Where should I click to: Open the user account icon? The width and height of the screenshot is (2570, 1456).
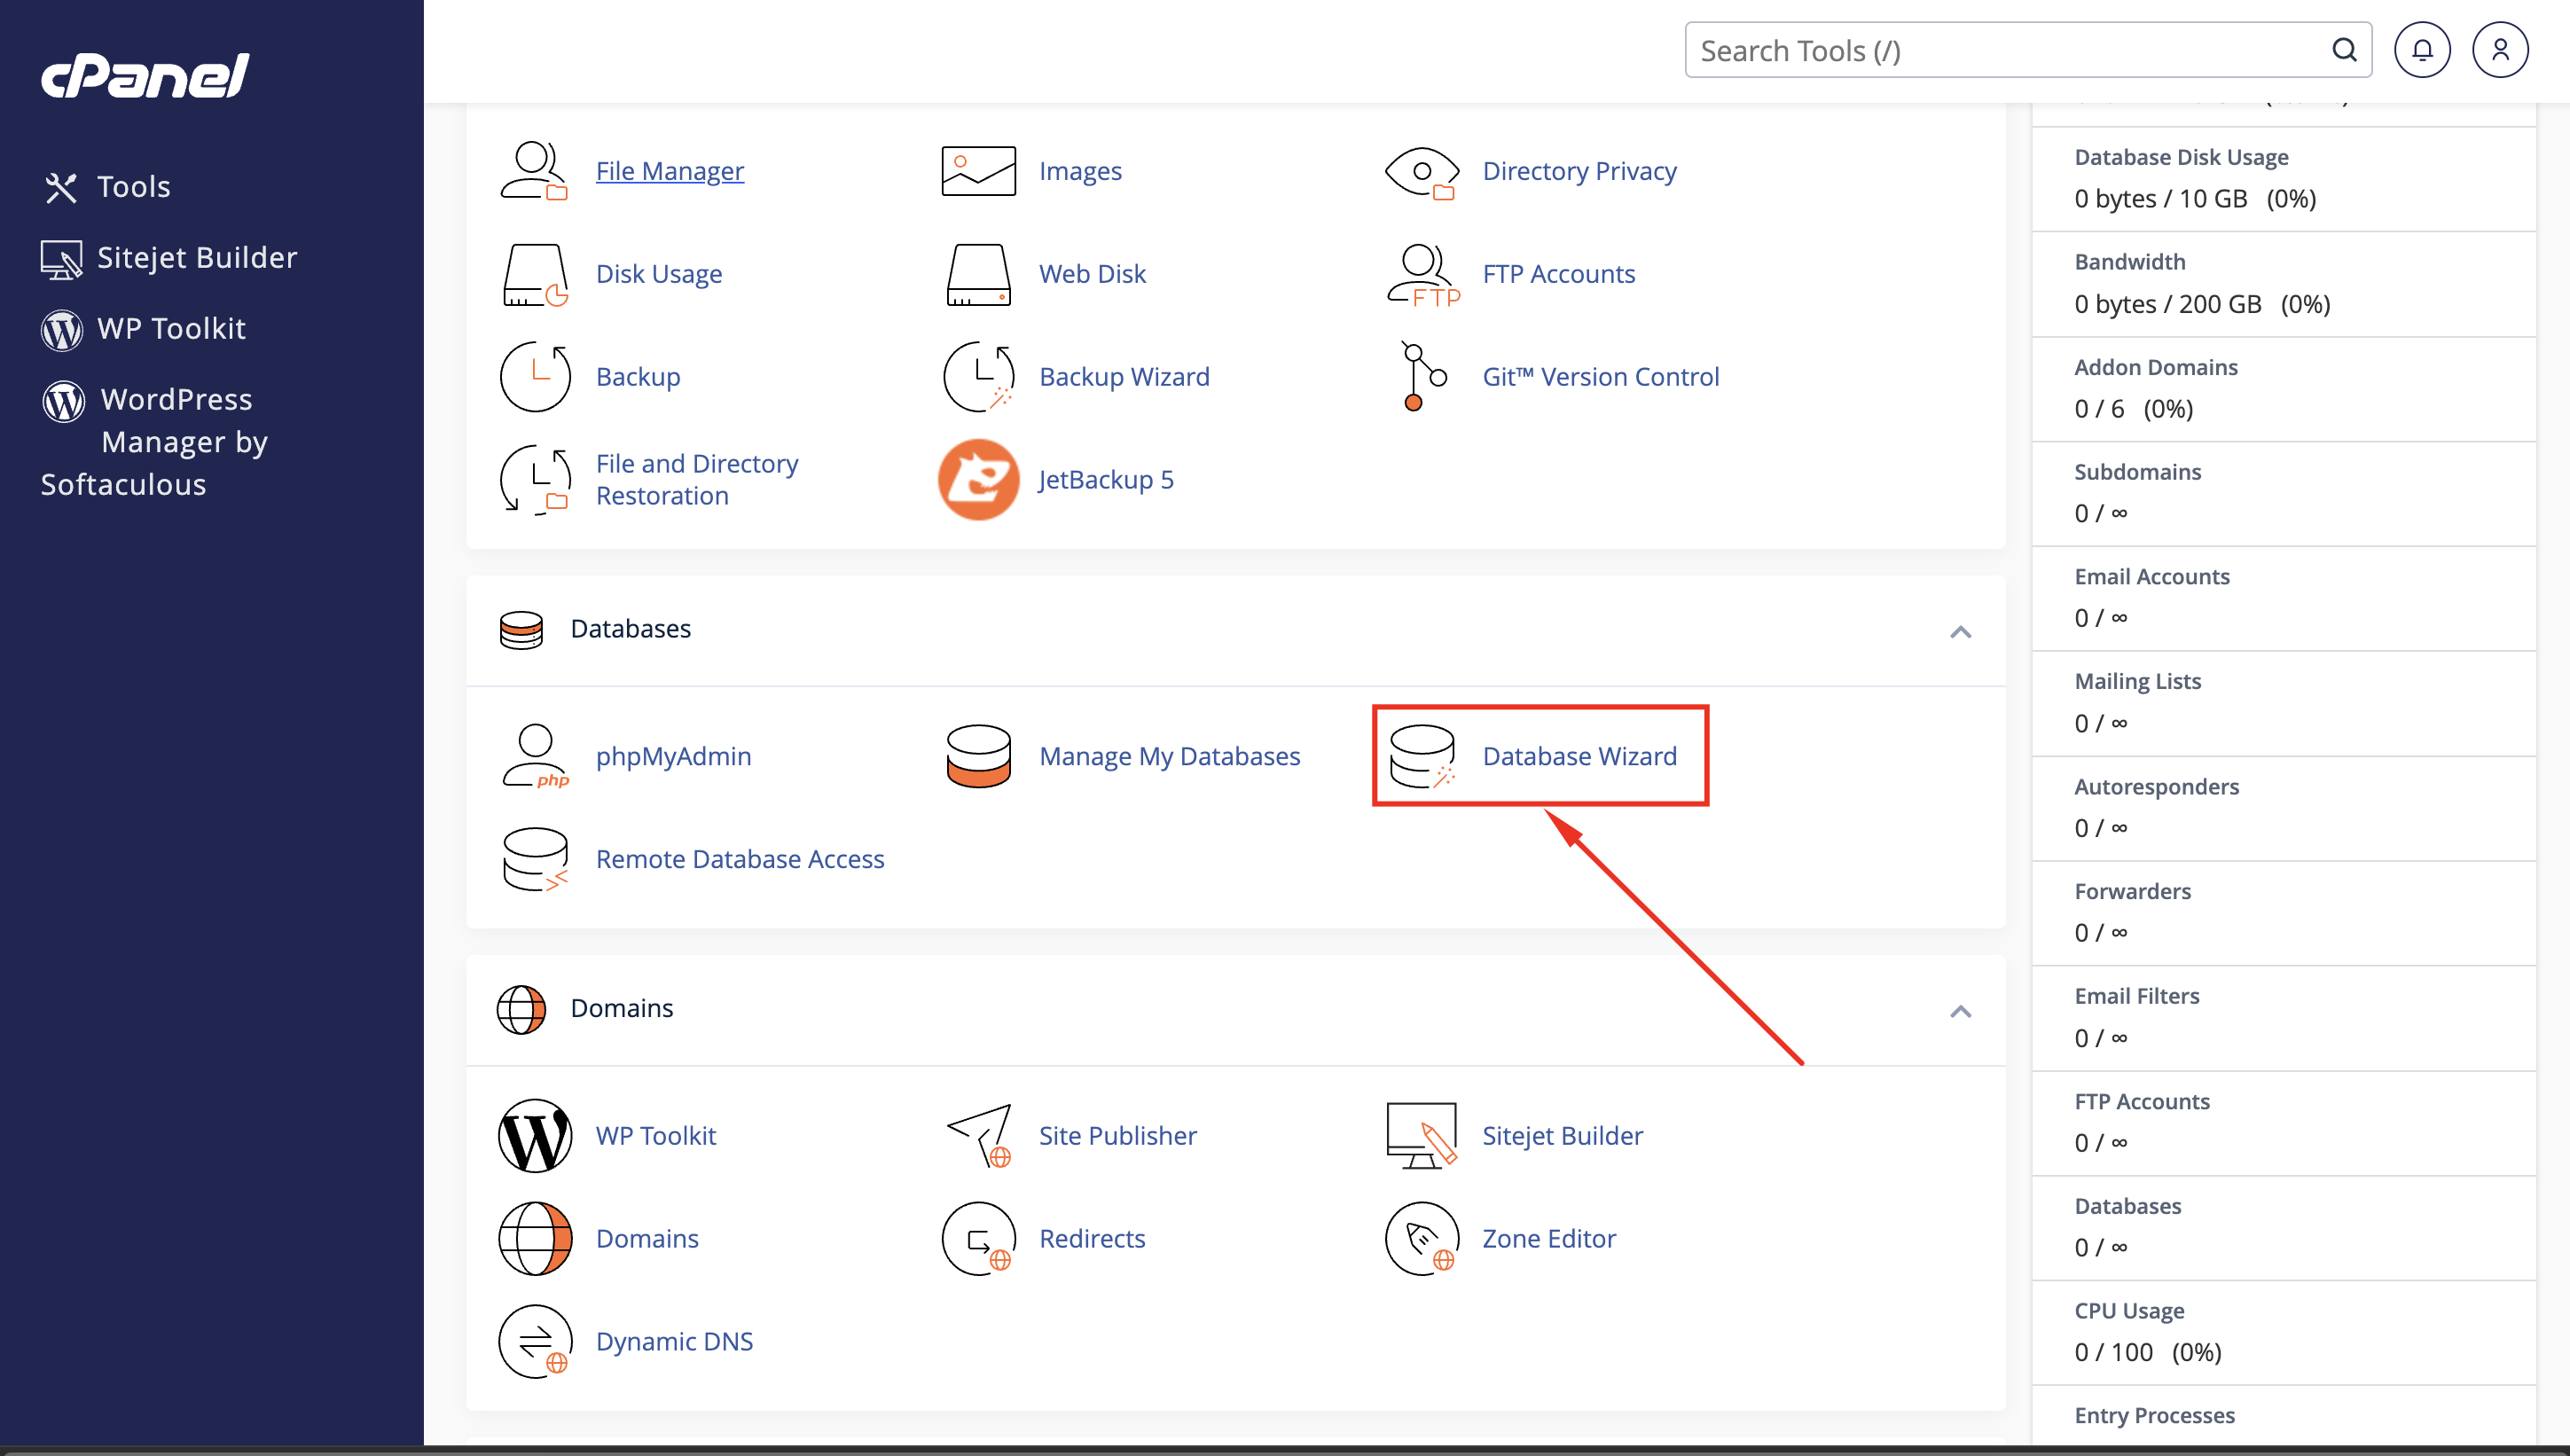pos(2500,50)
